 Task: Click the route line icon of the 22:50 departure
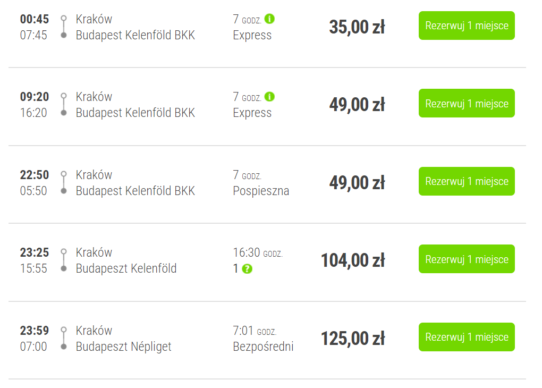point(64,182)
